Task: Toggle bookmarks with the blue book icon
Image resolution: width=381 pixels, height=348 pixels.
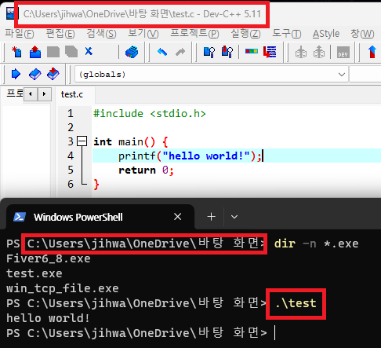Action: pyautogui.click(x=34, y=74)
